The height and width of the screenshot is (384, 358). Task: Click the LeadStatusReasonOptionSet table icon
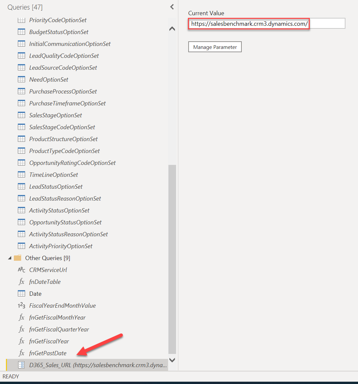click(21, 199)
